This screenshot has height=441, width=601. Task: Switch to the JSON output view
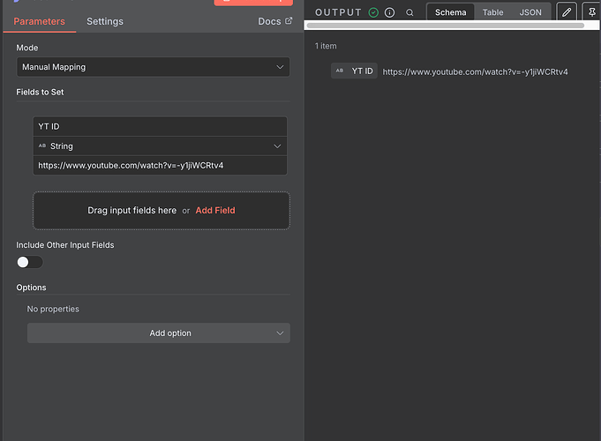[530, 12]
